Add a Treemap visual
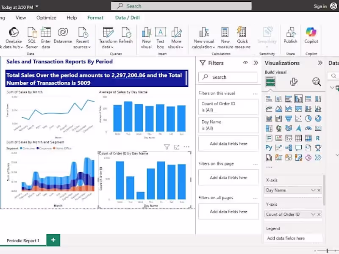339x254 pixels. point(269,128)
